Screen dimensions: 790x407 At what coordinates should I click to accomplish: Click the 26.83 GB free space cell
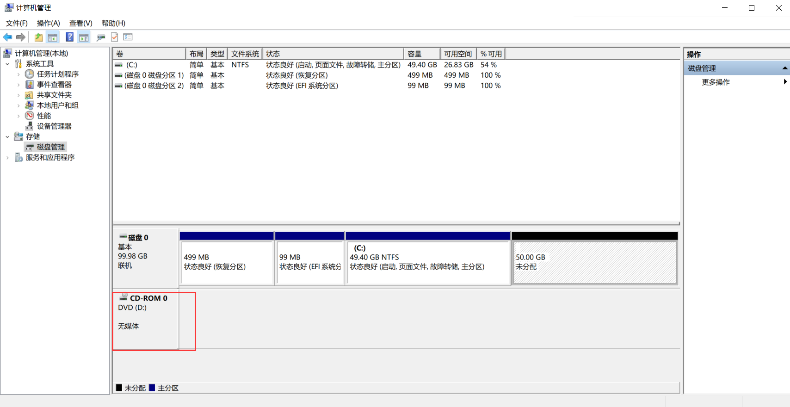pyautogui.click(x=458, y=65)
